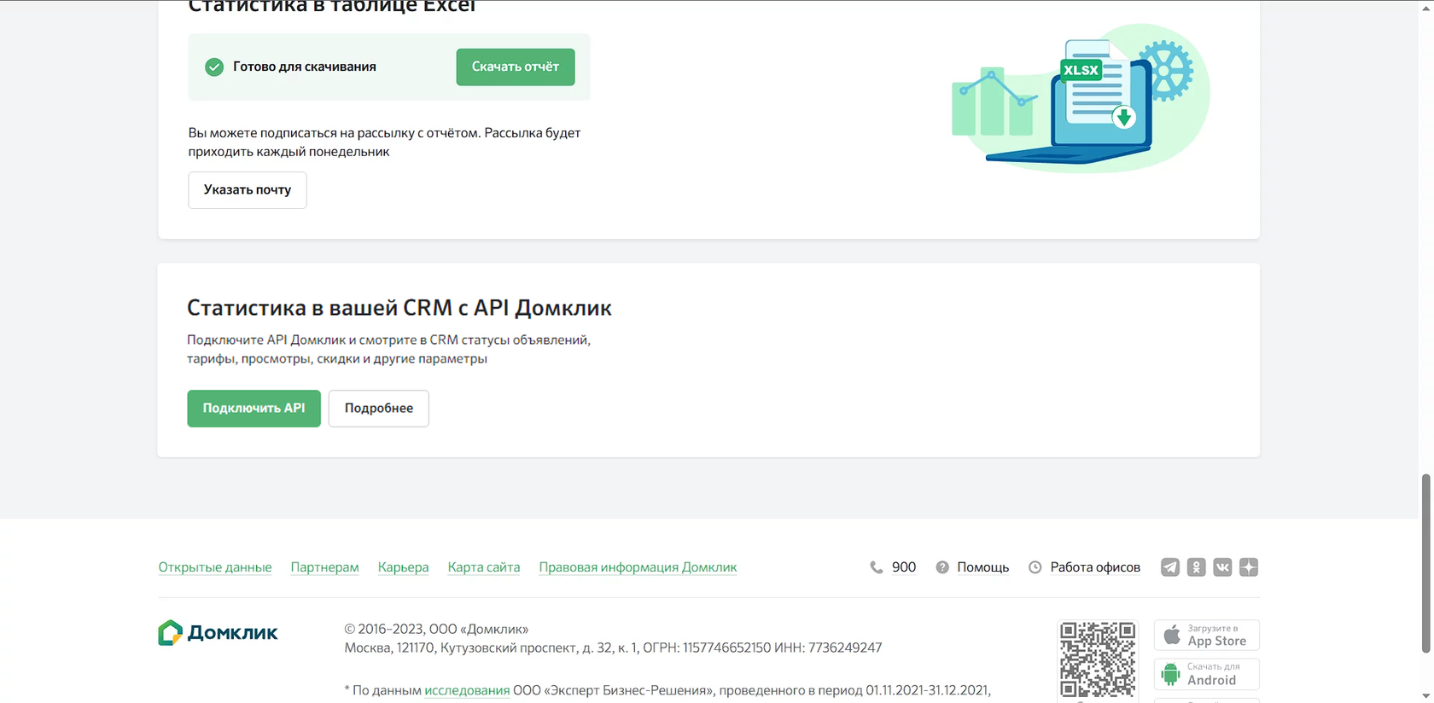Click the Домклик logo in the footer
Image resolution: width=1434 pixels, height=703 pixels.
218,633
